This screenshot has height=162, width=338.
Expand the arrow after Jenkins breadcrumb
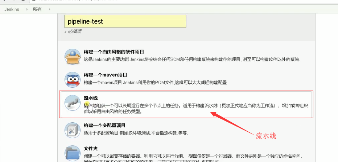click(27, 9)
